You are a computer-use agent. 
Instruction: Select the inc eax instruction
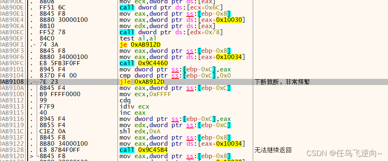(x=132, y=113)
